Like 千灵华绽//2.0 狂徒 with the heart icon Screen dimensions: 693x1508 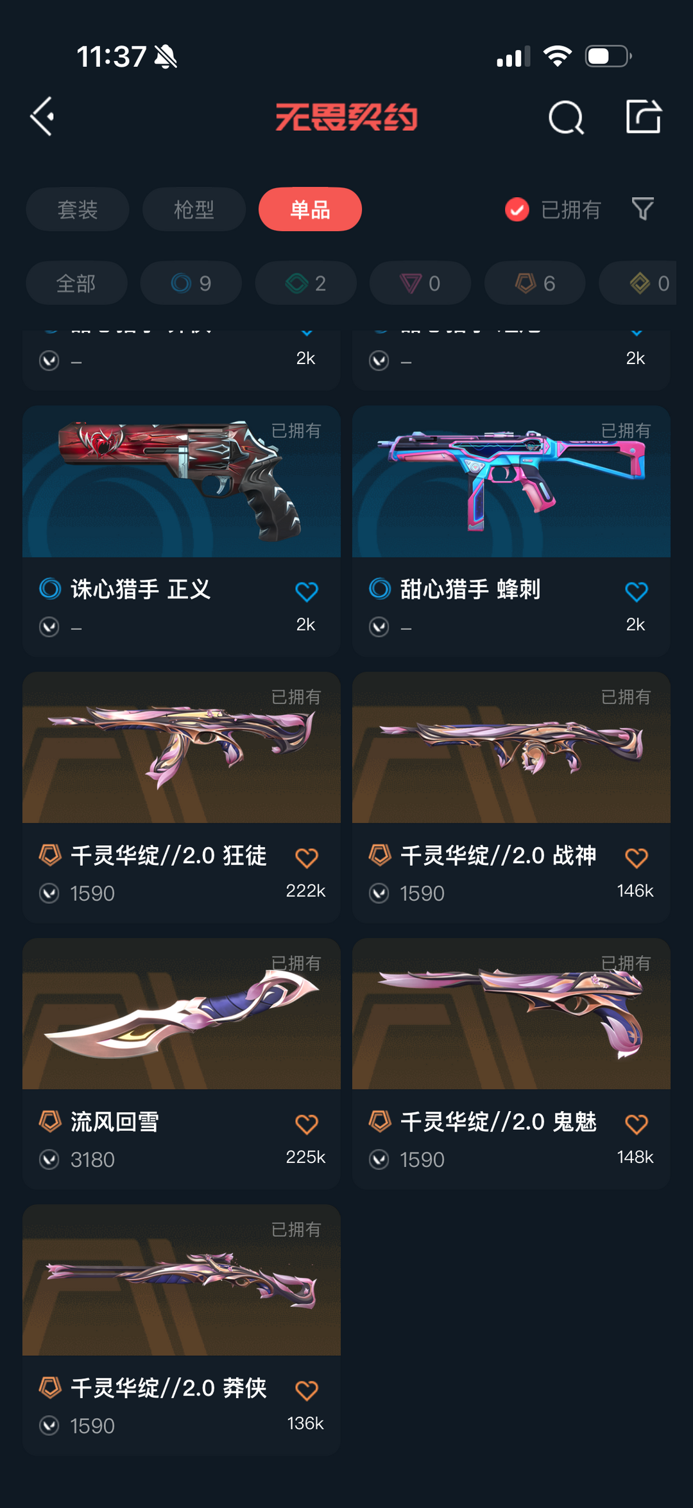pos(307,858)
